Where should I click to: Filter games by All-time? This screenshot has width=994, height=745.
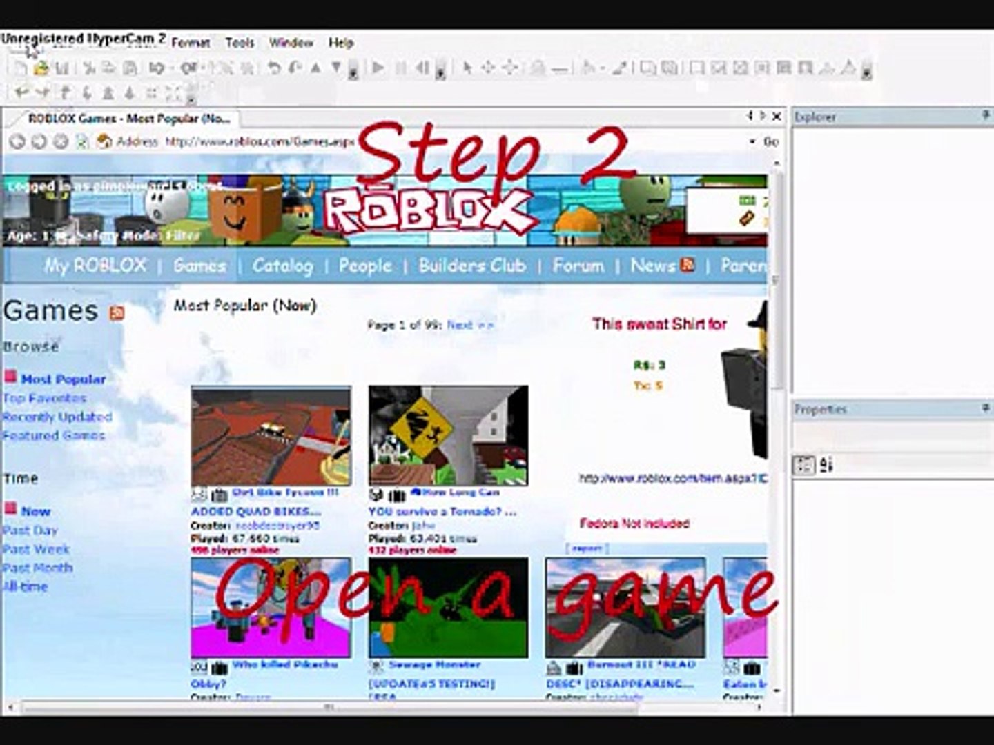click(x=26, y=586)
